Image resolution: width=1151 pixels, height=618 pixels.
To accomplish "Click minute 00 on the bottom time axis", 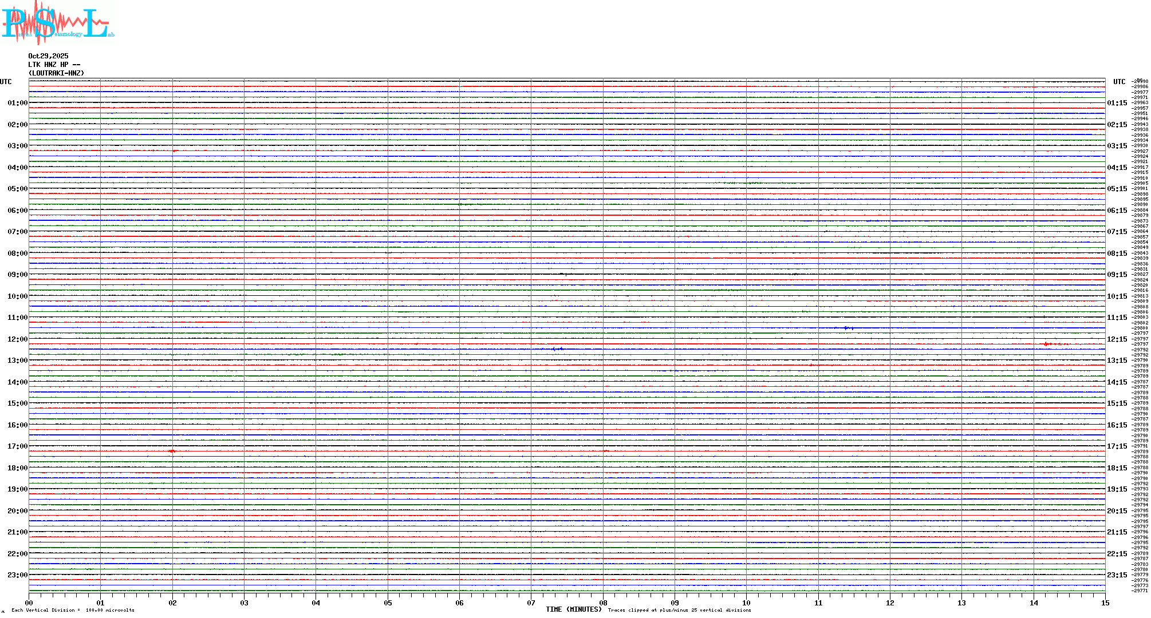I will coord(29,603).
